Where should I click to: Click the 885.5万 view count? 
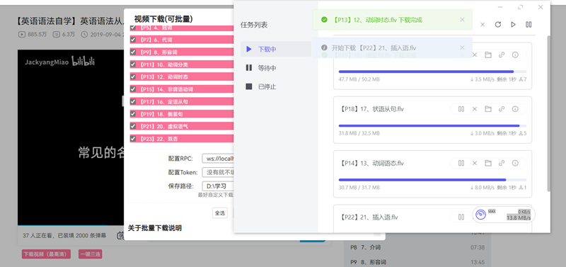coord(37,35)
